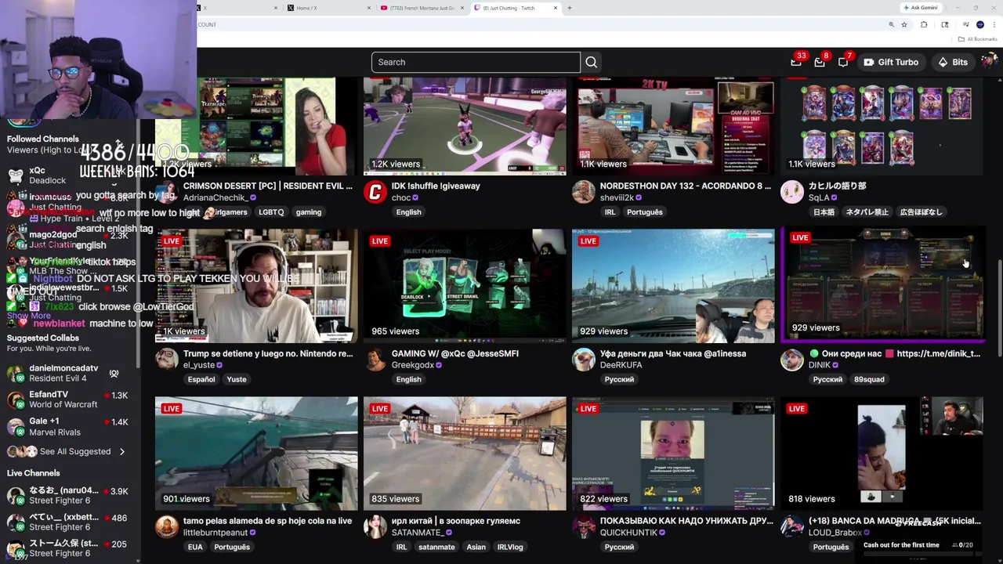Click the QUICKHUNTIK channel name
1003x564 pixels.
[628, 533]
